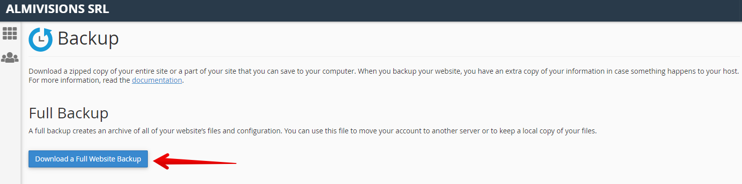
Task: Open the cPanel home grid icon
Action: (10, 34)
